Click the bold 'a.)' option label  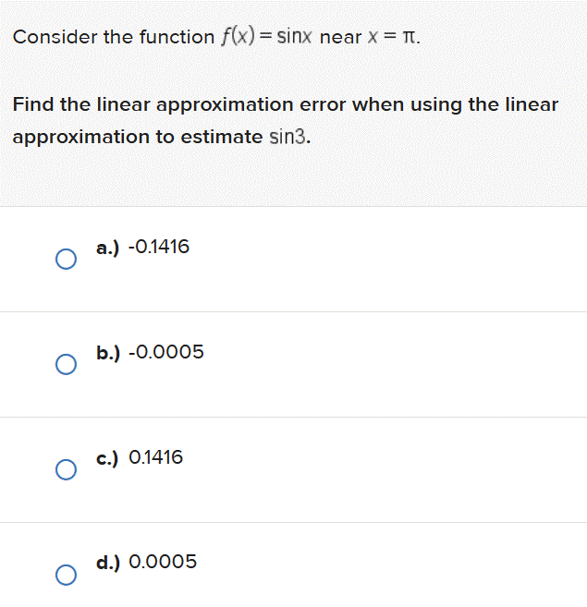(x=108, y=248)
